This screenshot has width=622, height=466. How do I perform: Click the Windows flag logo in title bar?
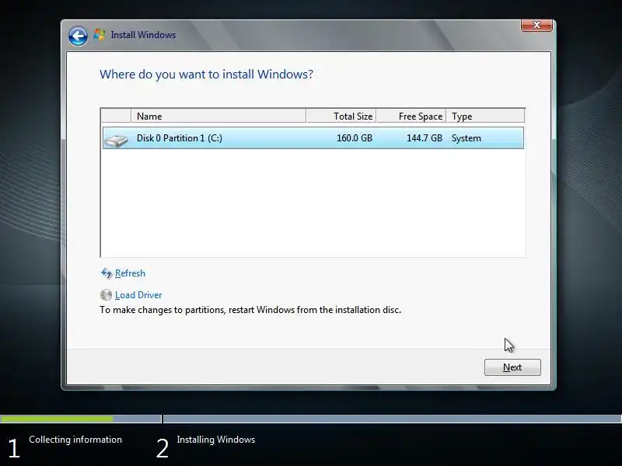click(100, 35)
